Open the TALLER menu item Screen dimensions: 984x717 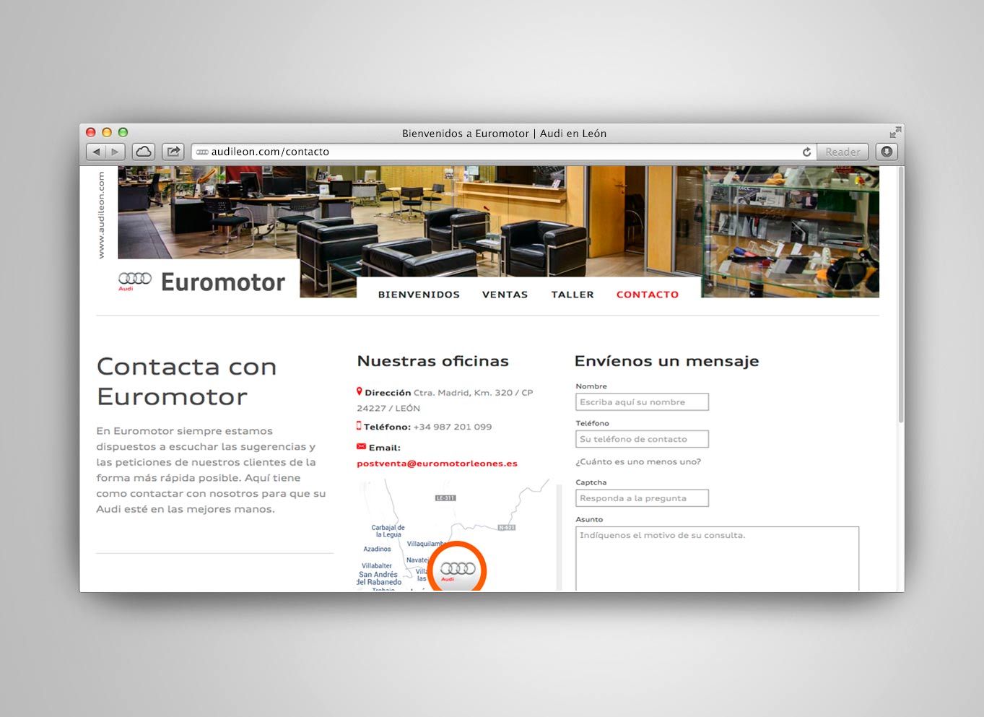[572, 295]
